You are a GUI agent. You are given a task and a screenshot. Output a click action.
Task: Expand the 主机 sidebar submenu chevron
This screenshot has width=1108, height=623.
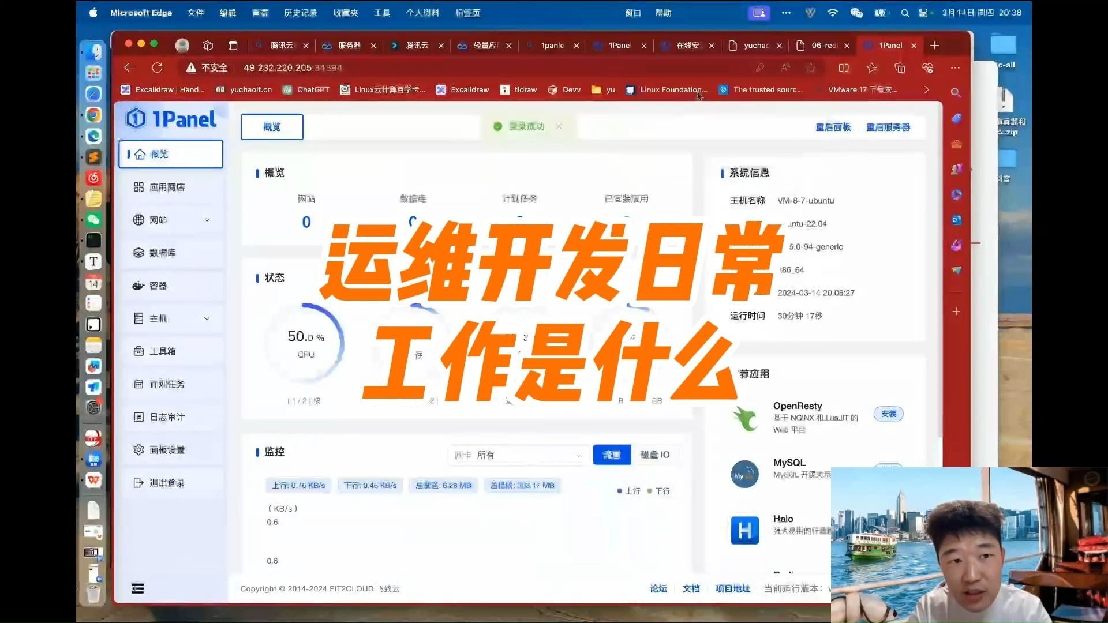click(207, 318)
